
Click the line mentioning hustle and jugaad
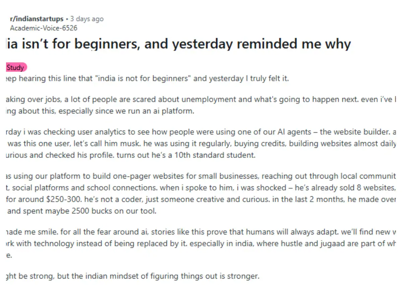coord(201,243)
